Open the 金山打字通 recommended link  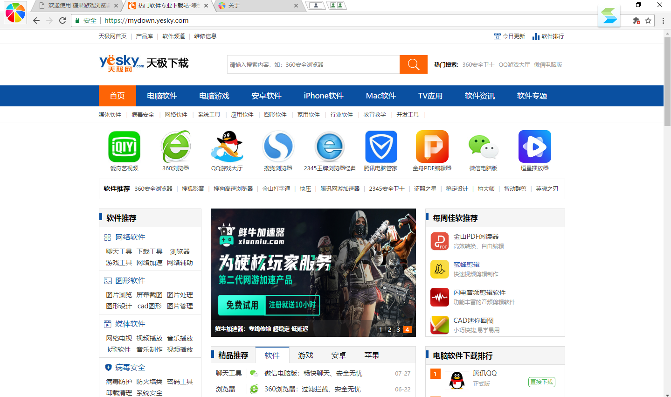(276, 188)
